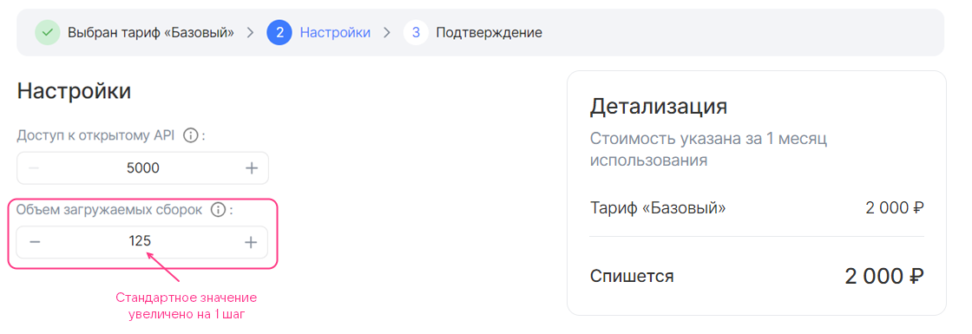Click the Объем загружаемых сборок label
Screen dimensions: 972x334
pyautogui.click(x=109, y=210)
